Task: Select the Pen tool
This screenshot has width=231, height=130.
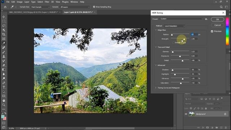Action: tap(4, 83)
